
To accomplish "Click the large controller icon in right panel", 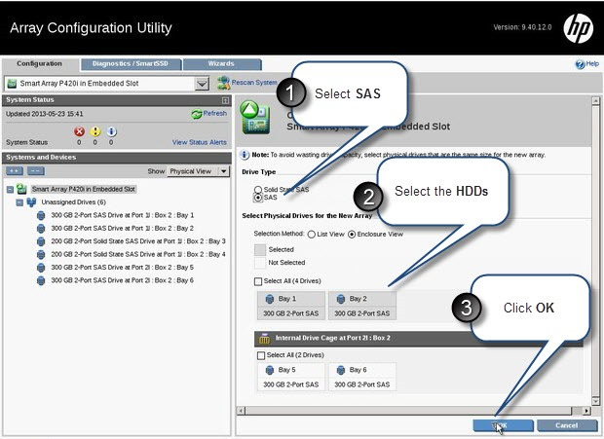I will click(x=254, y=118).
